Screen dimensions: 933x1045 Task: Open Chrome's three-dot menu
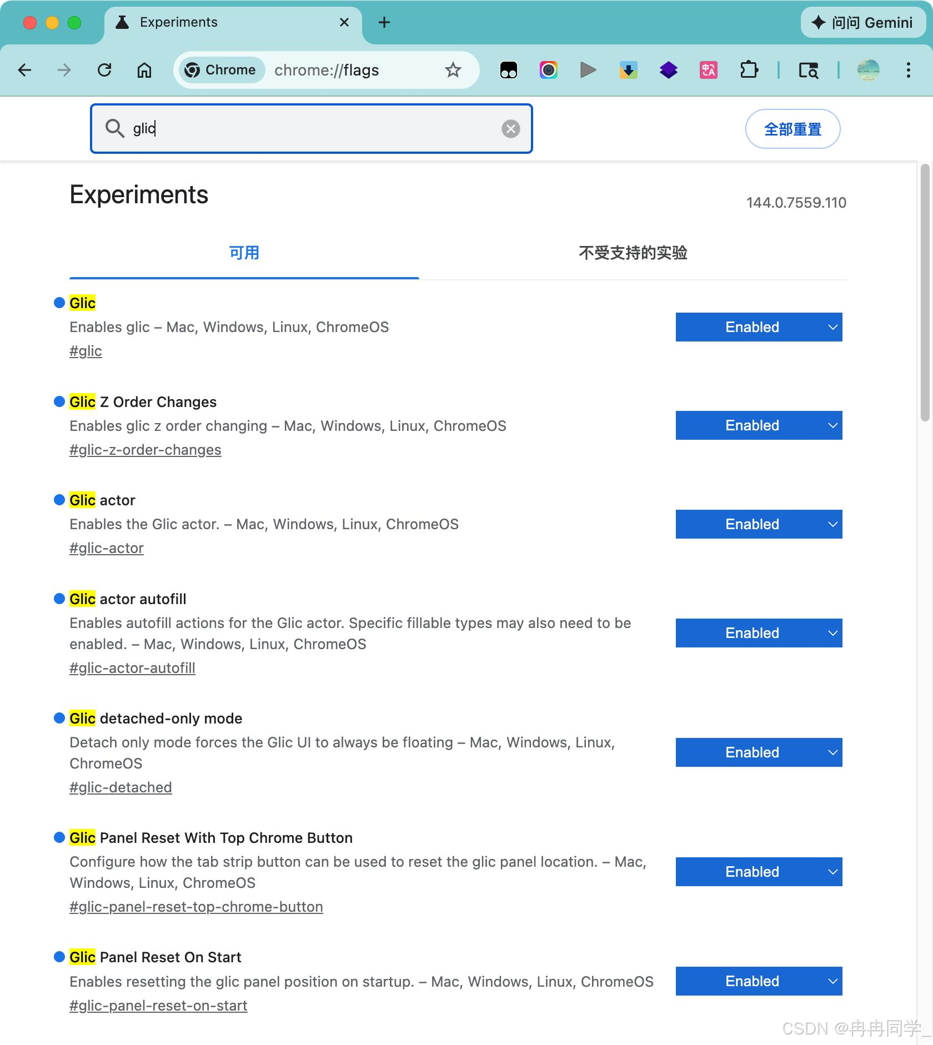pos(909,70)
